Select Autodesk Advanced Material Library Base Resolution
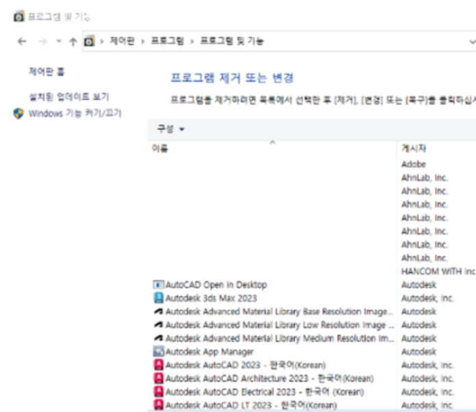 point(279,311)
